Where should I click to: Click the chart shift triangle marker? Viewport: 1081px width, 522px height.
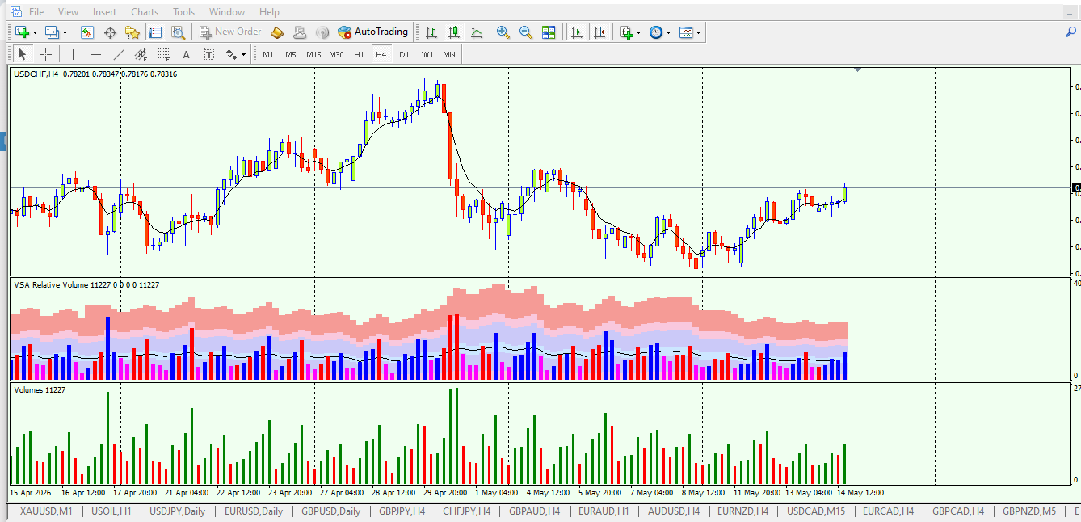click(857, 70)
